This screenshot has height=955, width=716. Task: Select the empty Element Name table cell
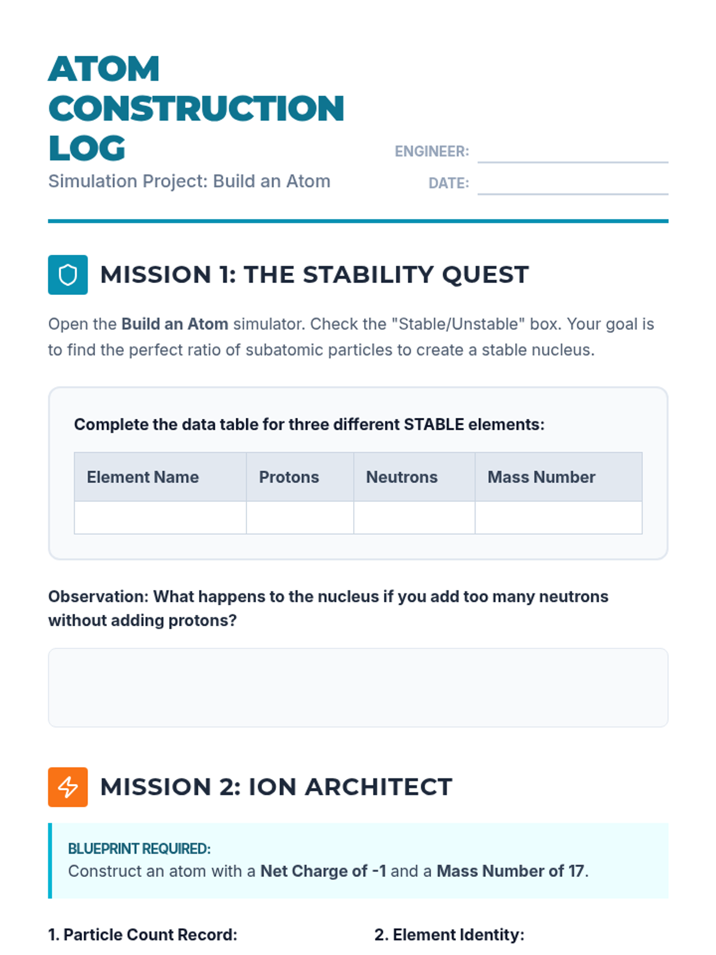pyautogui.click(x=161, y=517)
